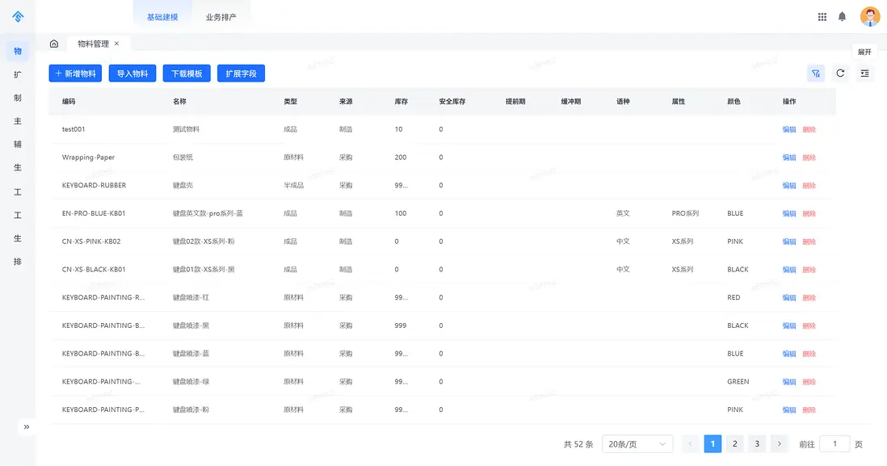The image size is (887, 466).
Task: Expand the left sidebar with double-arrow
Action: tap(27, 427)
